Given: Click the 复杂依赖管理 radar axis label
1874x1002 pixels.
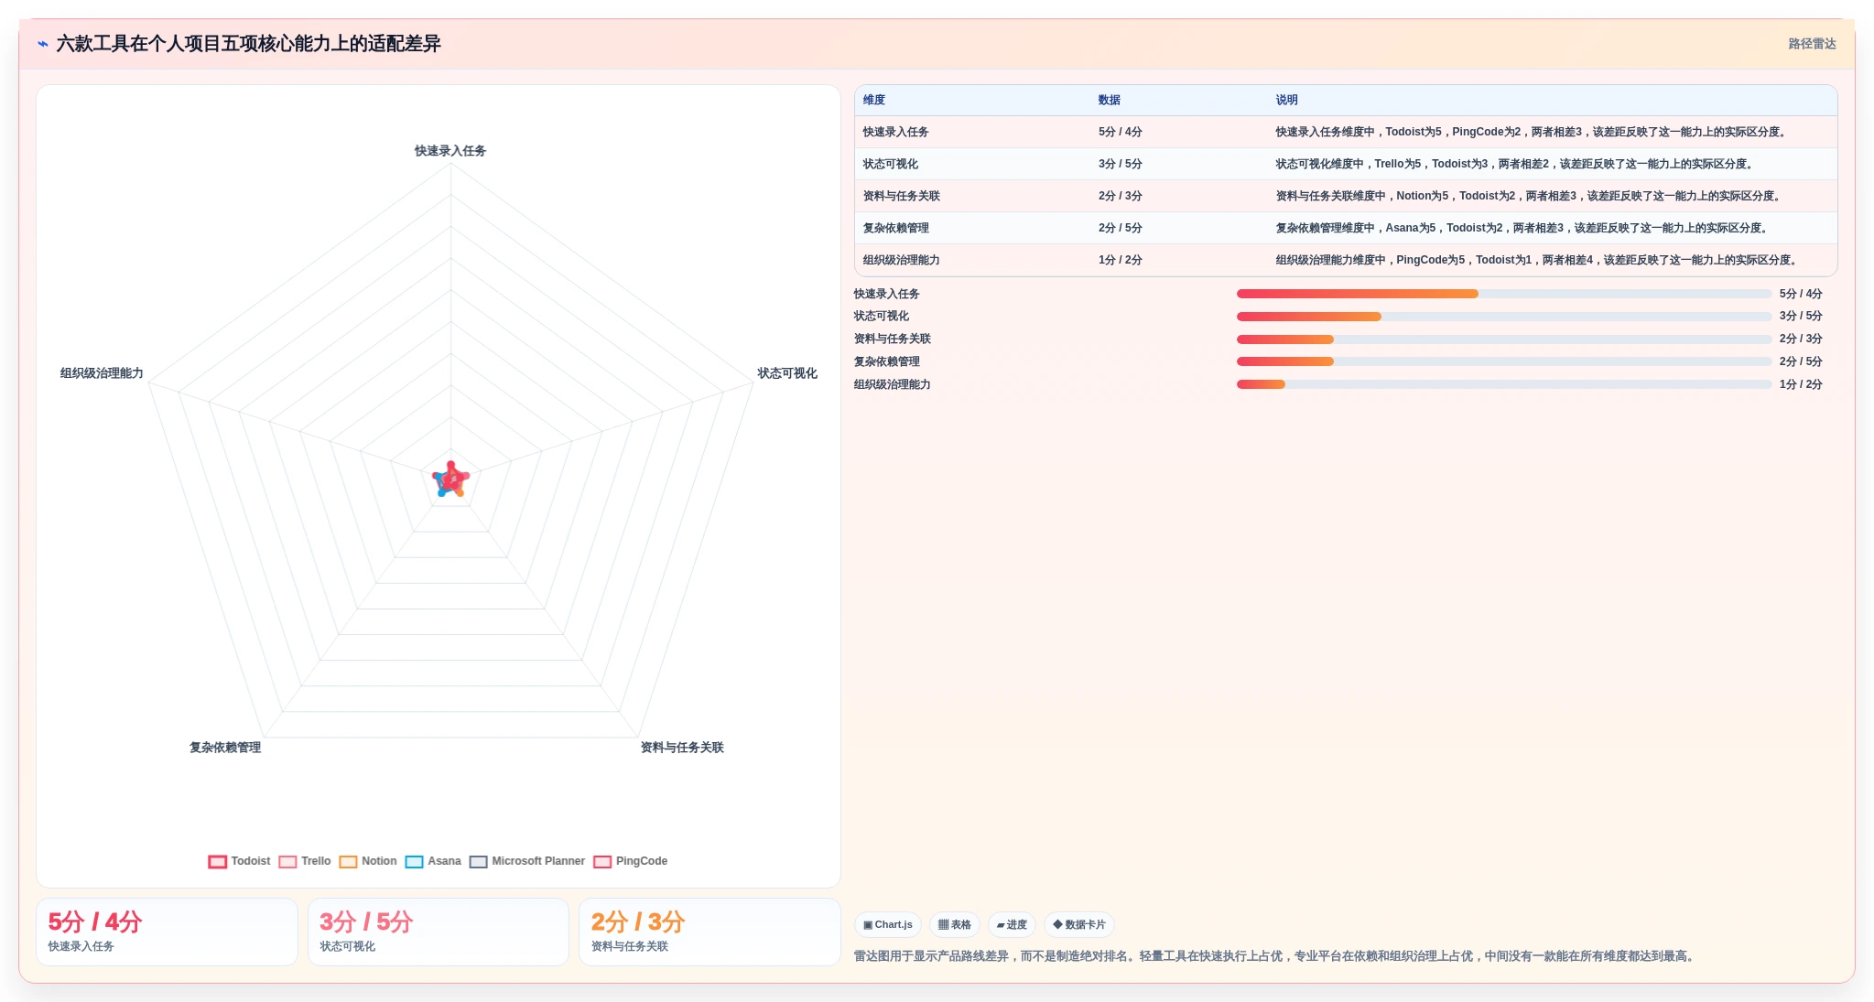Looking at the screenshot, I should [x=225, y=748].
